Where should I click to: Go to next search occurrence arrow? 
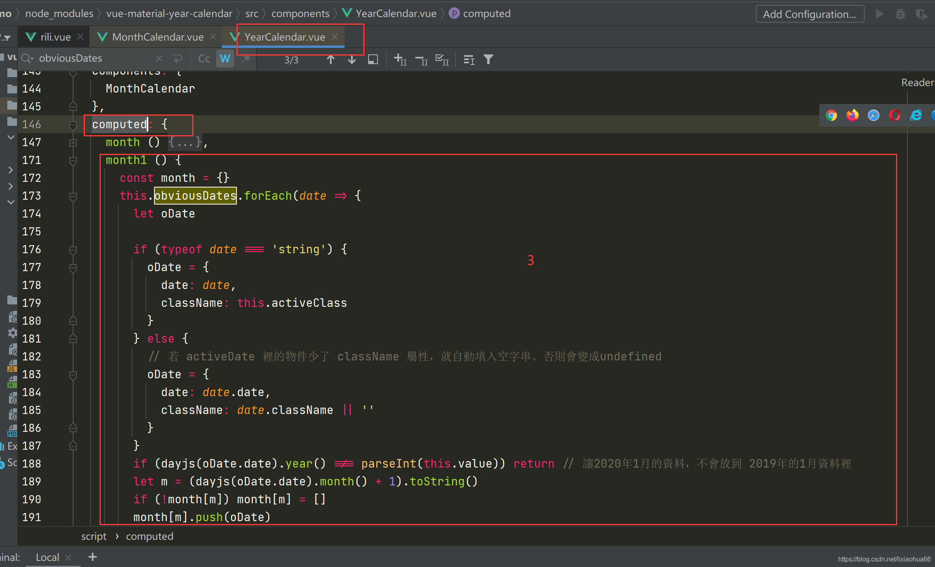click(352, 60)
